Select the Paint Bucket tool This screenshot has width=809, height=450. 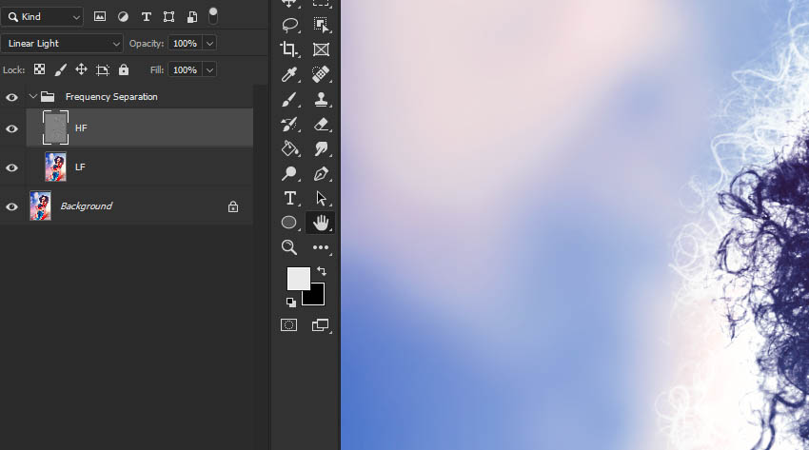point(289,148)
